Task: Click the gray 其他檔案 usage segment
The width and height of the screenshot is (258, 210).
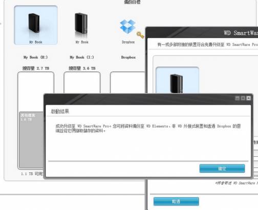Action: pyautogui.click(x=31, y=139)
